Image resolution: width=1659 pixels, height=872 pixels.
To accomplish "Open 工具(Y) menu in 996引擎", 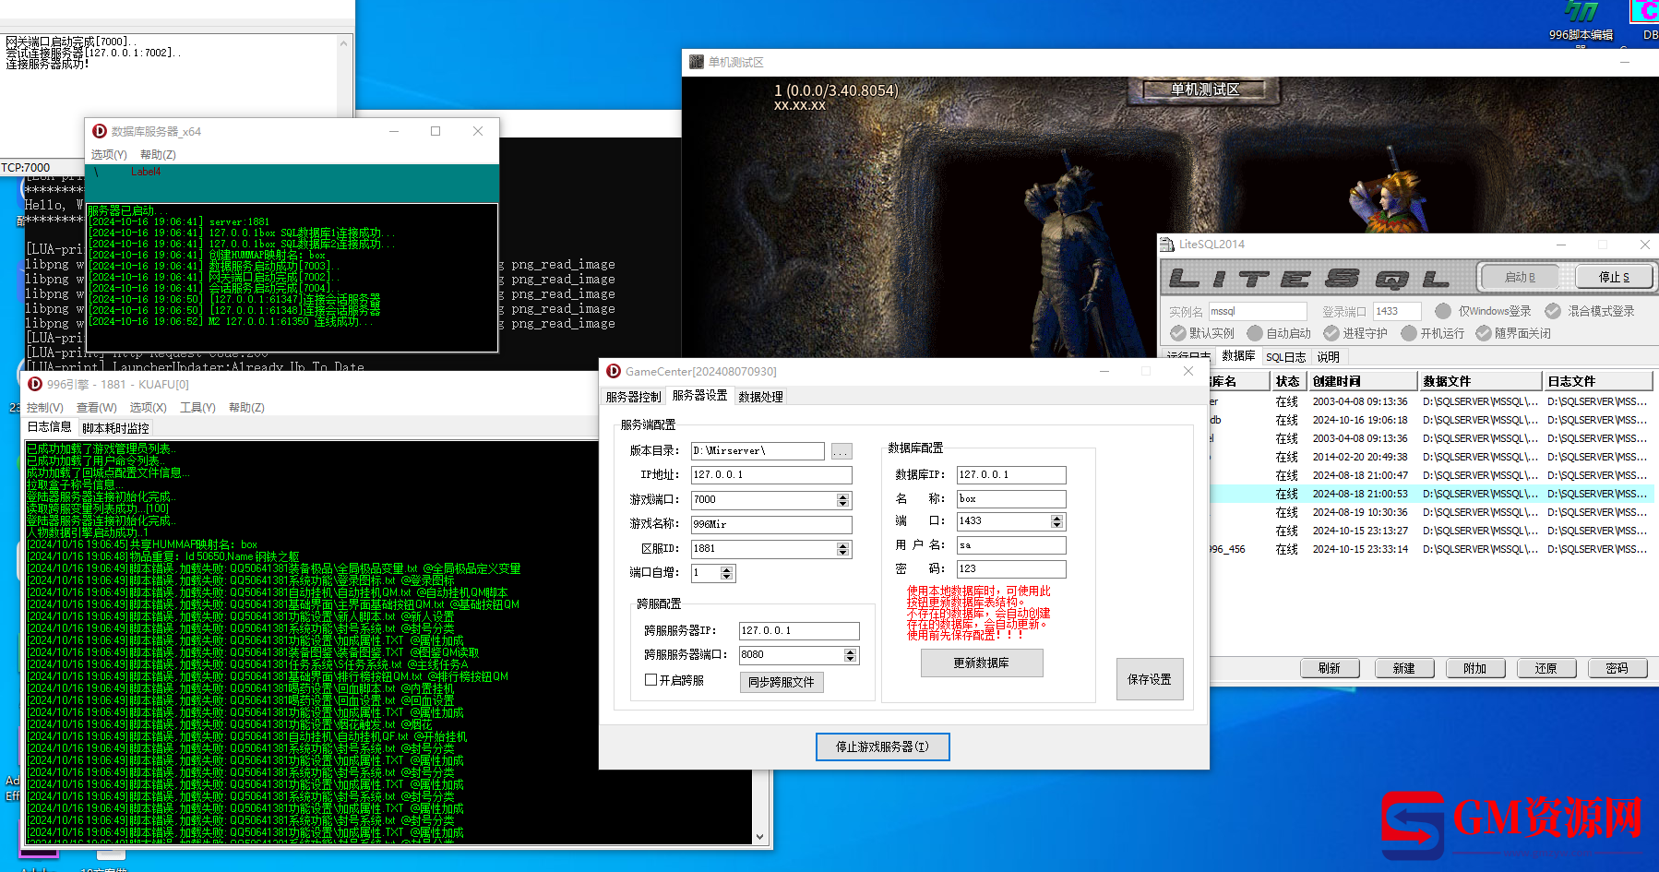I will (x=197, y=408).
